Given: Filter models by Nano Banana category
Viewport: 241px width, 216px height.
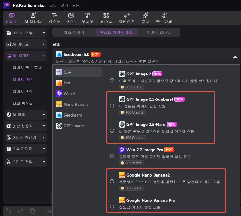Looking at the screenshot, I should [x=79, y=104].
